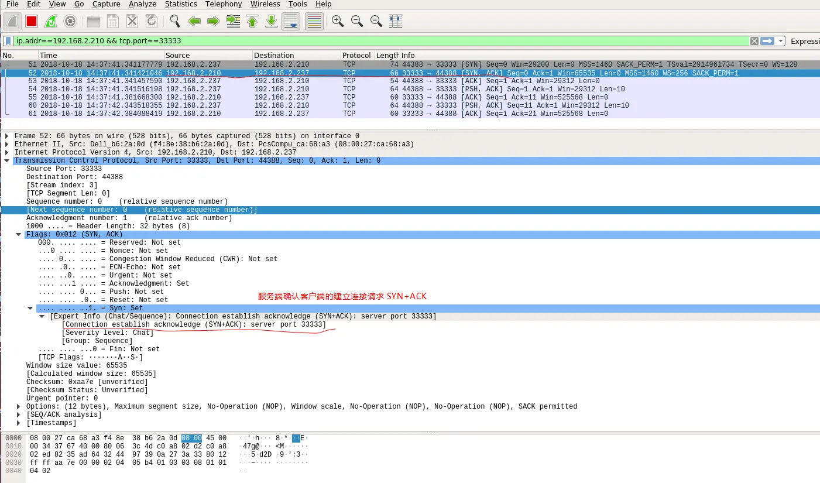Expand the Timestamps node
The height and width of the screenshot is (483, 820).
point(19,423)
